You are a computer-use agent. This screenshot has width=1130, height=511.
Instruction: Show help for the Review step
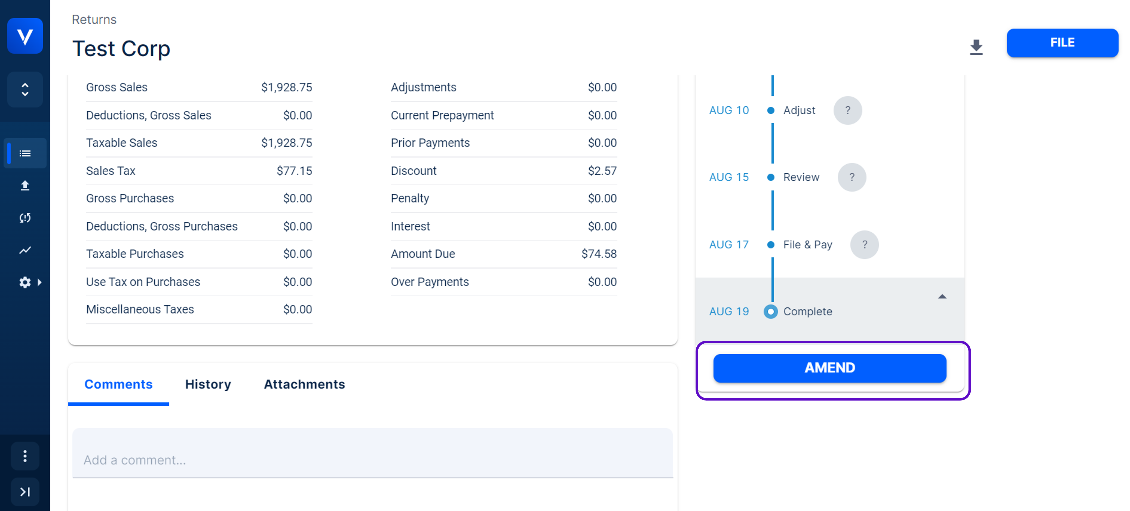click(851, 177)
